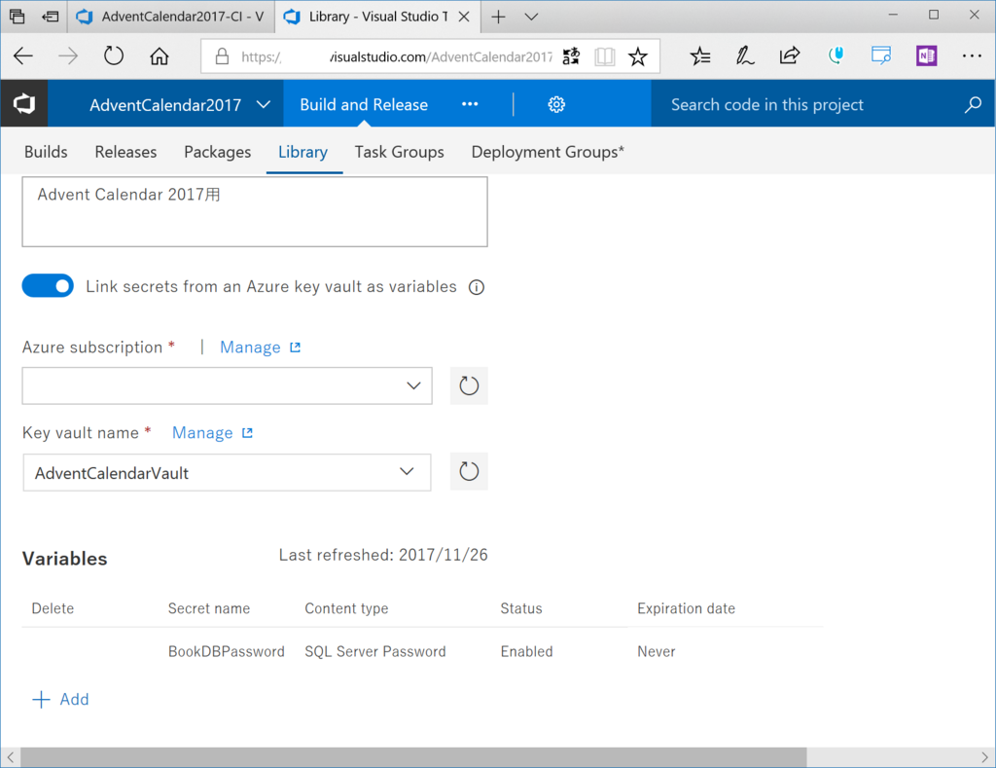
Task: Switch to the Deployment Groups tab
Action: 548,152
